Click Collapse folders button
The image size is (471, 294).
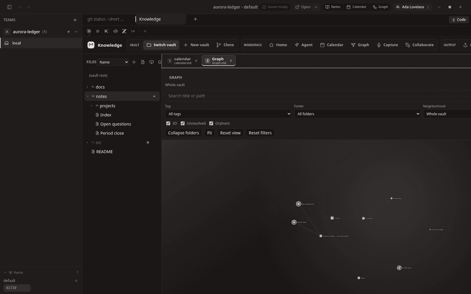pyautogui.click(x=183, y=133)
